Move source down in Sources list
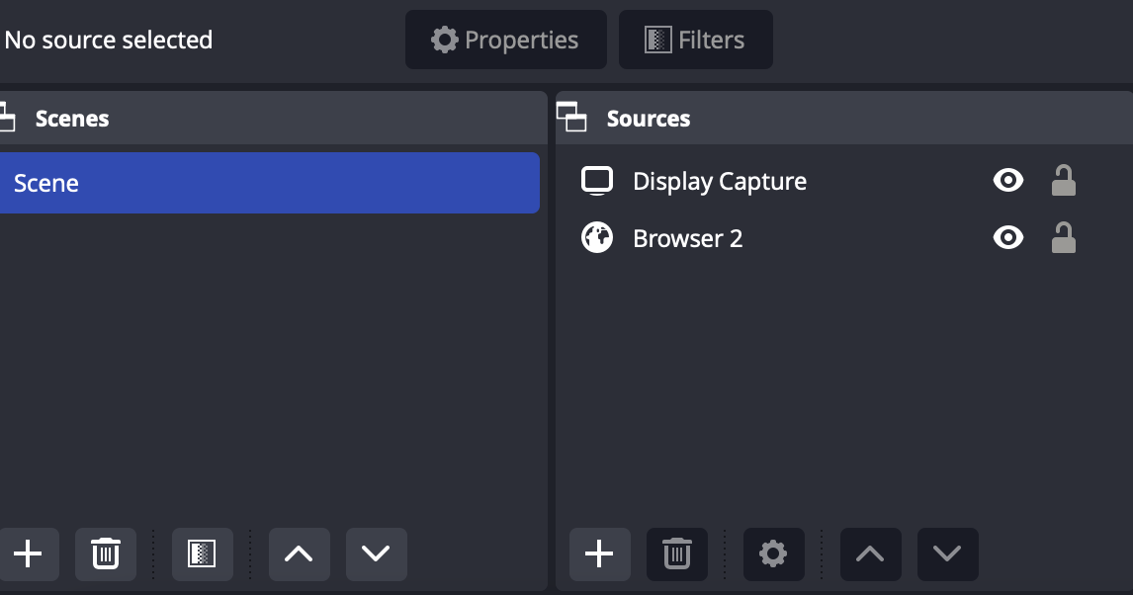The image size is (1133, 595). 947,553
